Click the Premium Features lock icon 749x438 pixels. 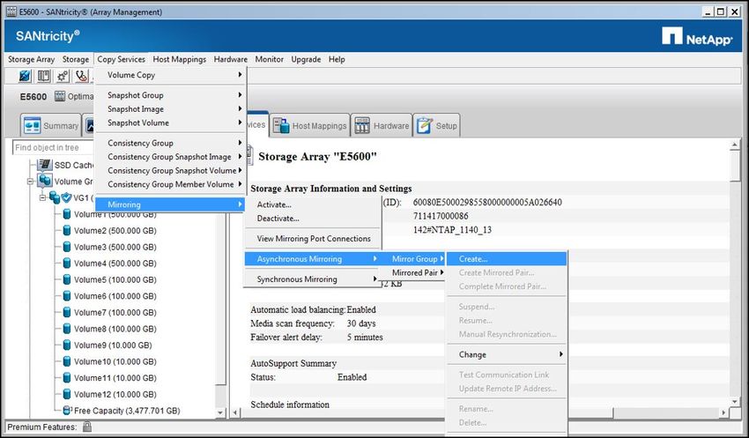[87, 427]
